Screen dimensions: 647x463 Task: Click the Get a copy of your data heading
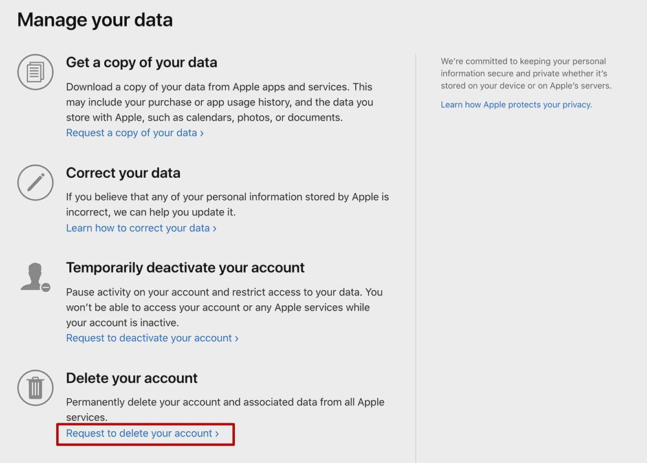[142, 62]
